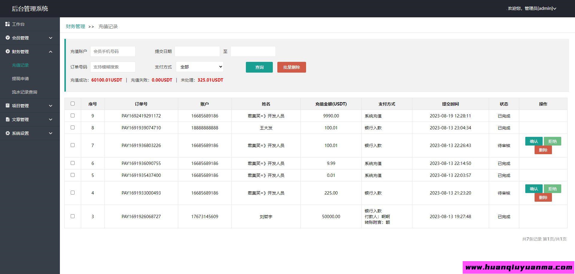Toggle the select-all checkbox in the table header
Viewport: 575px width, 274px height.
click(72, 104)
